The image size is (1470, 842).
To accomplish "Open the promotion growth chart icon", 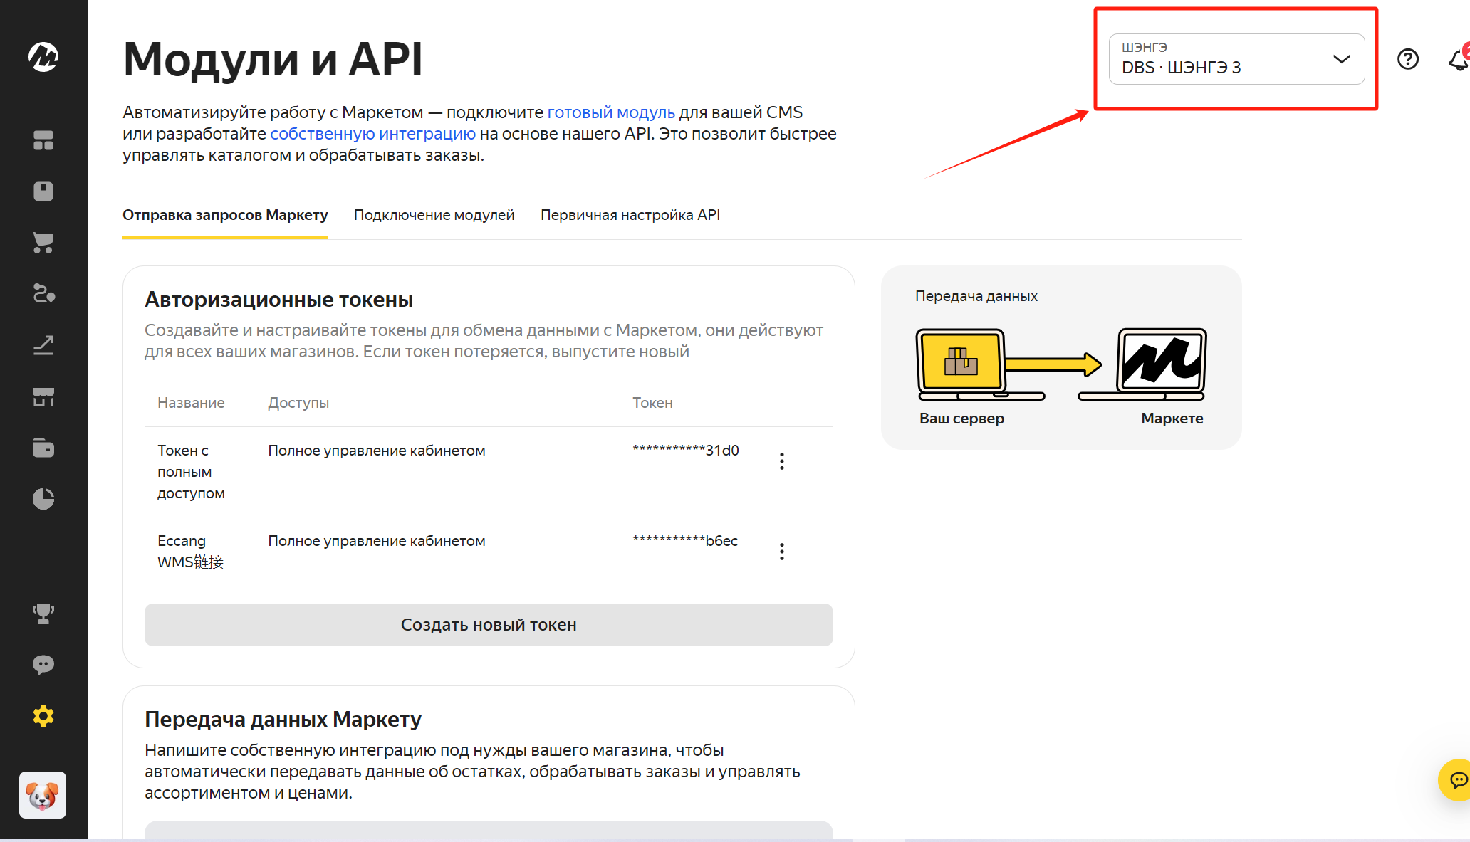I will click(x=43, y=345).
